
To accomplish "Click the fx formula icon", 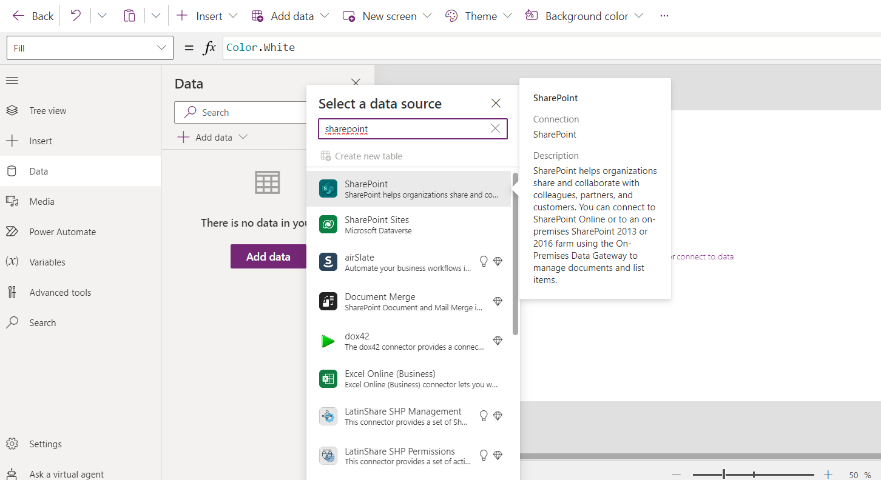I will point(209,48).
